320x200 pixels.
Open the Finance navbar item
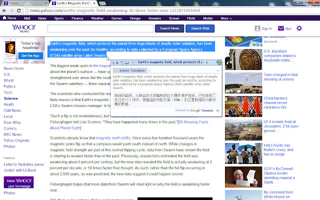coord(77,18)
